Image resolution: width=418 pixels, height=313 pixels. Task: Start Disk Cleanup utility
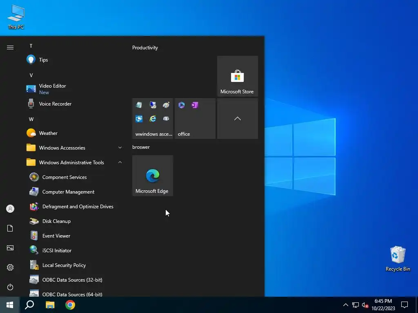pyautogui.click(x=74, y=221)
